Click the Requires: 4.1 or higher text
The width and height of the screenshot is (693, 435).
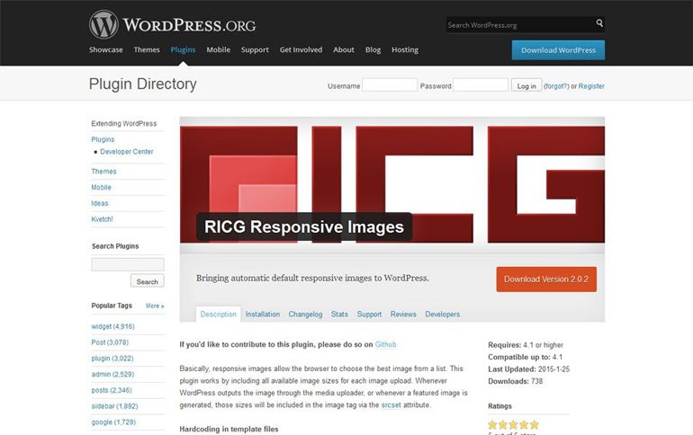pyautogui.click(x=526, y=345)
